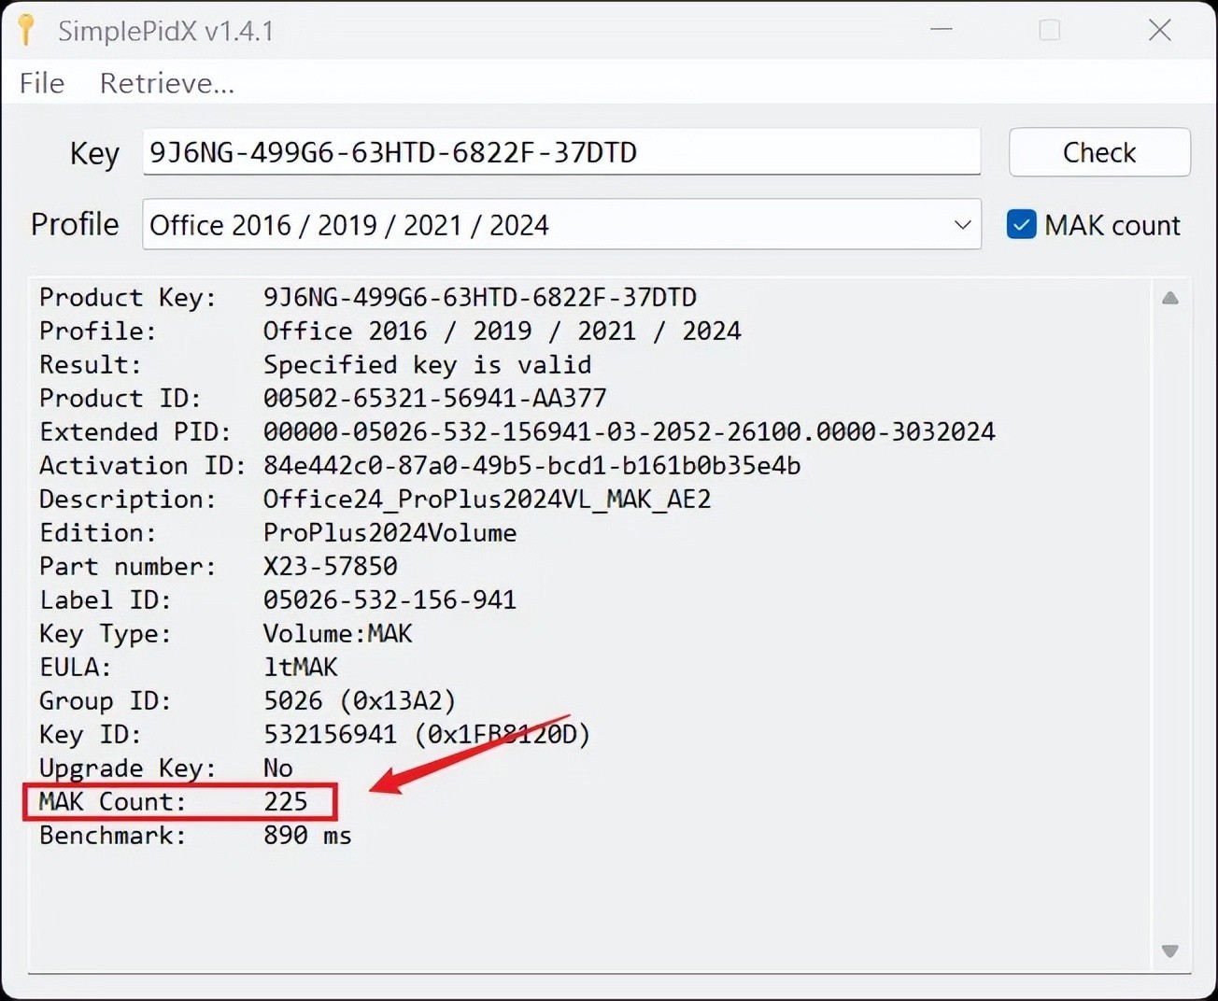Click the maximize window button
Screen dimensions: 1218x1001
click(x=1050, y=30)
